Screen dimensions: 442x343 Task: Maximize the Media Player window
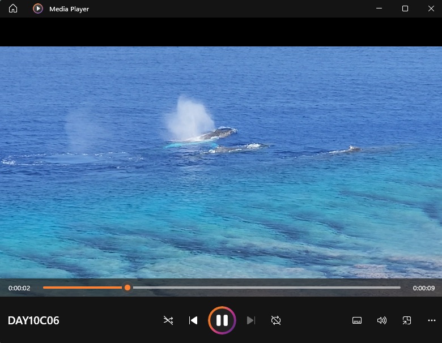tap(405, 8)
